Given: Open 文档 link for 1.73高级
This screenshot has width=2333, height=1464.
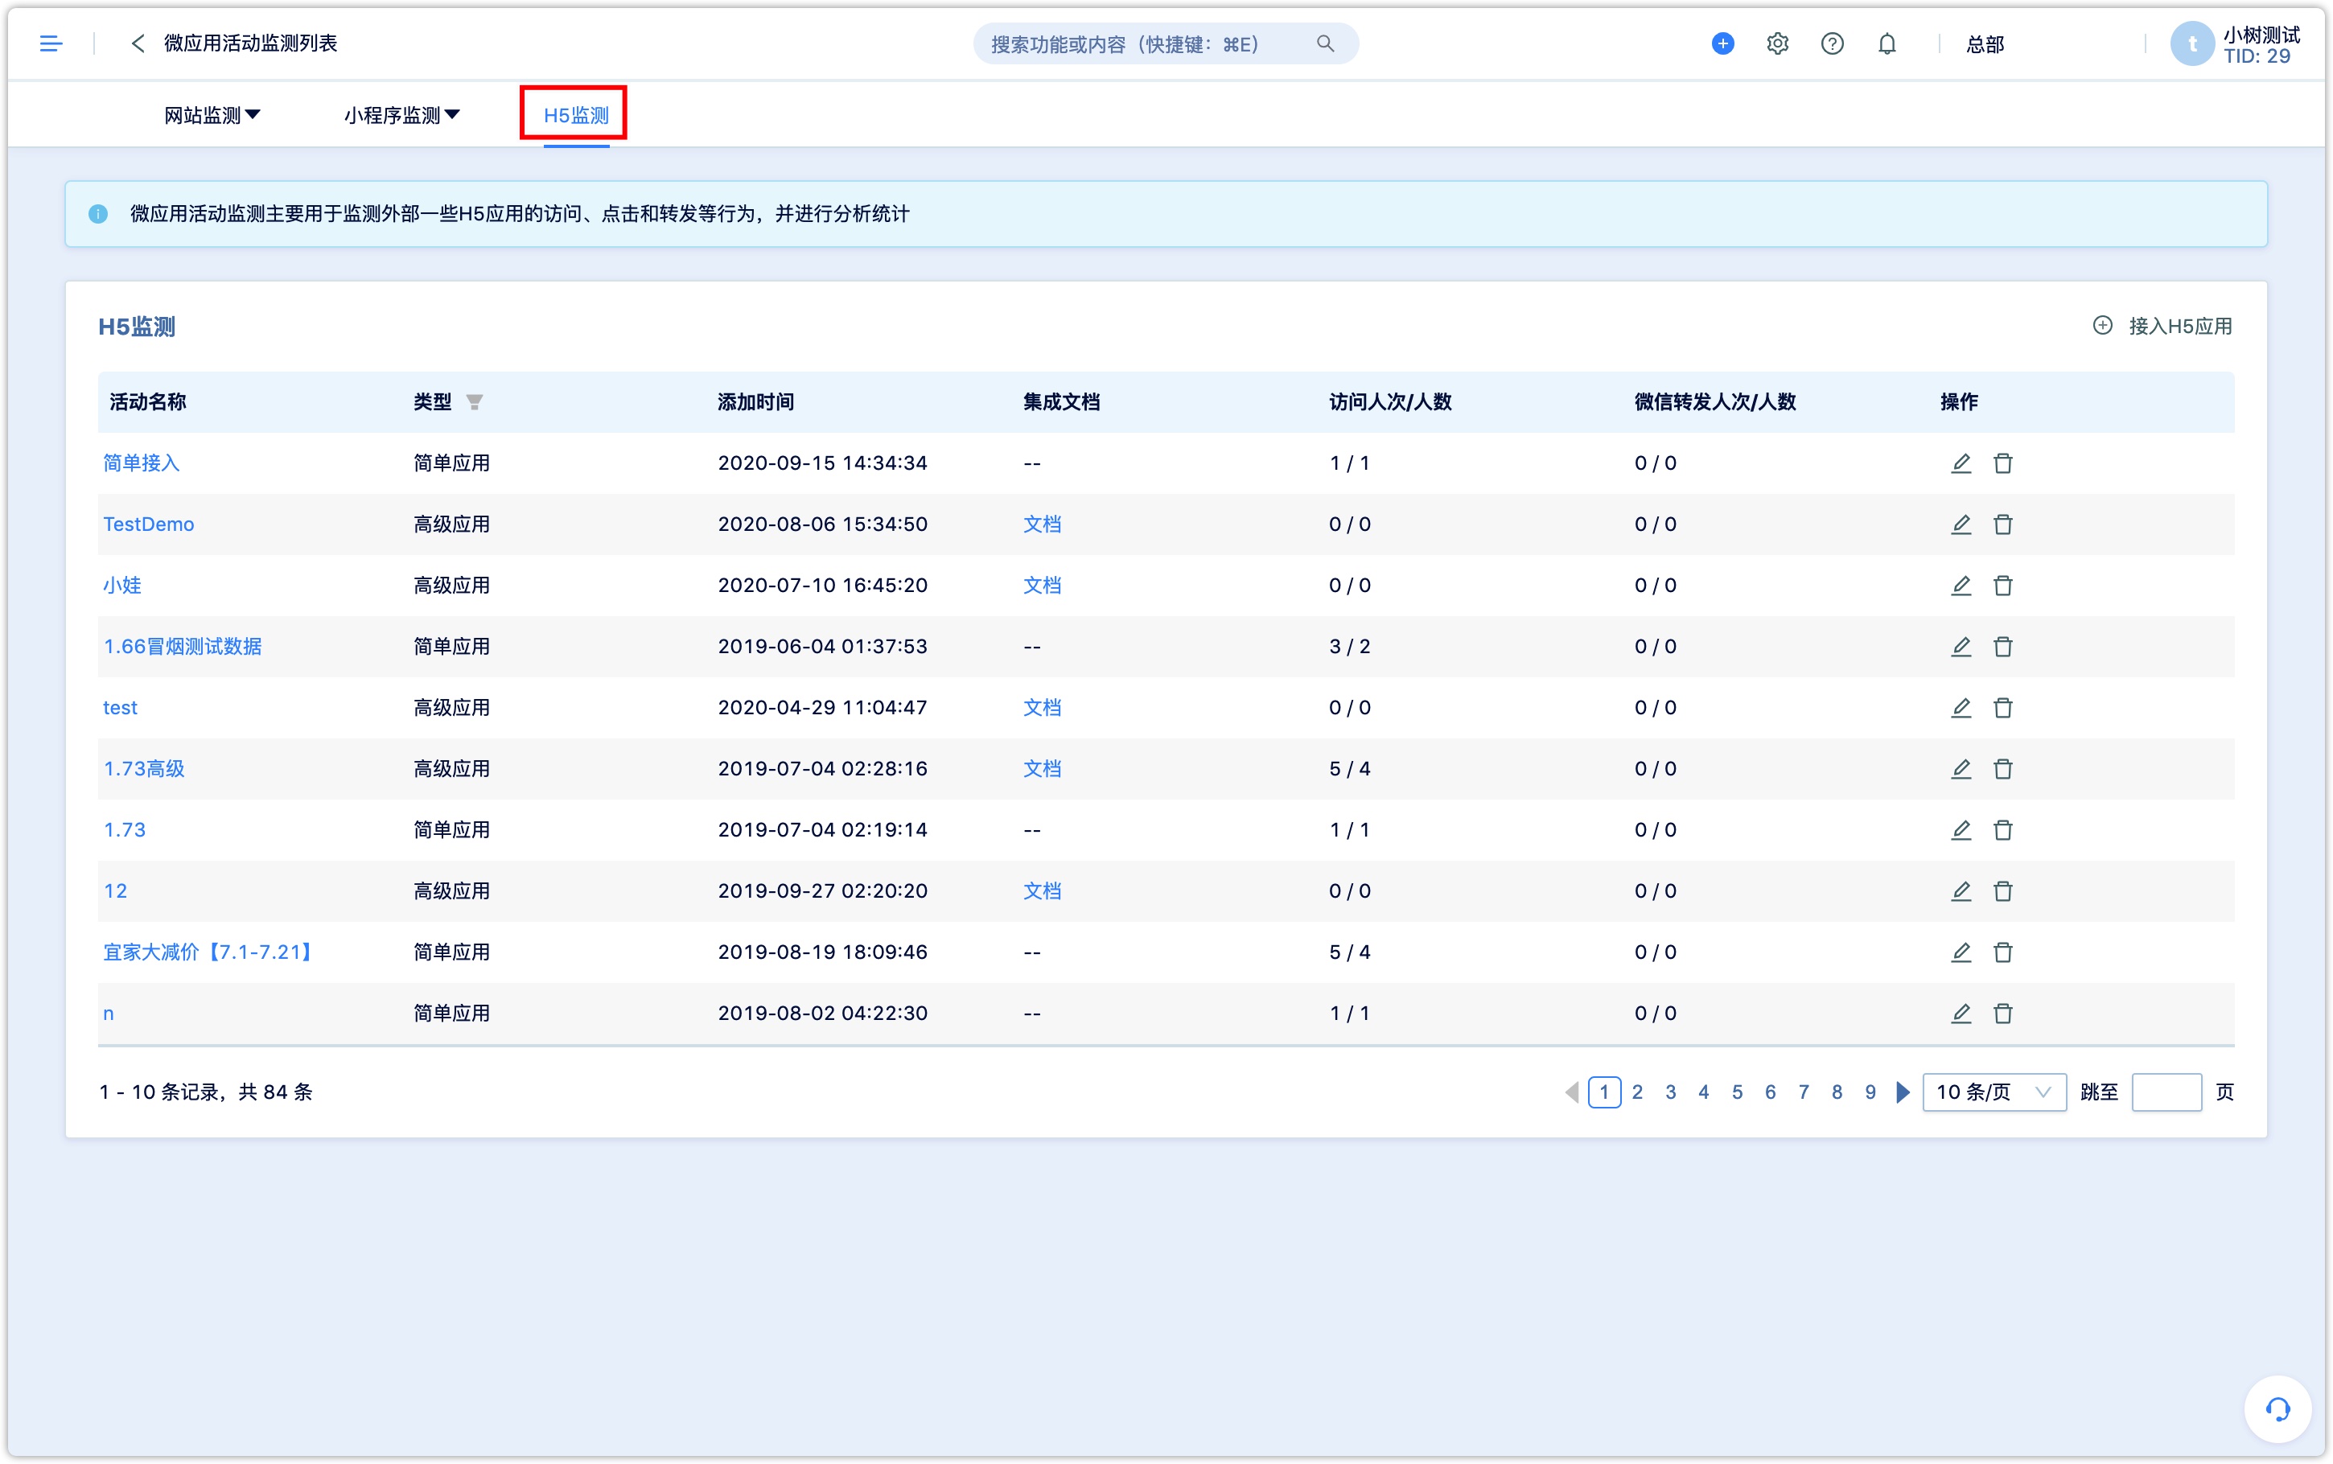Looking at the screenshot, I should pos(1042,768).
